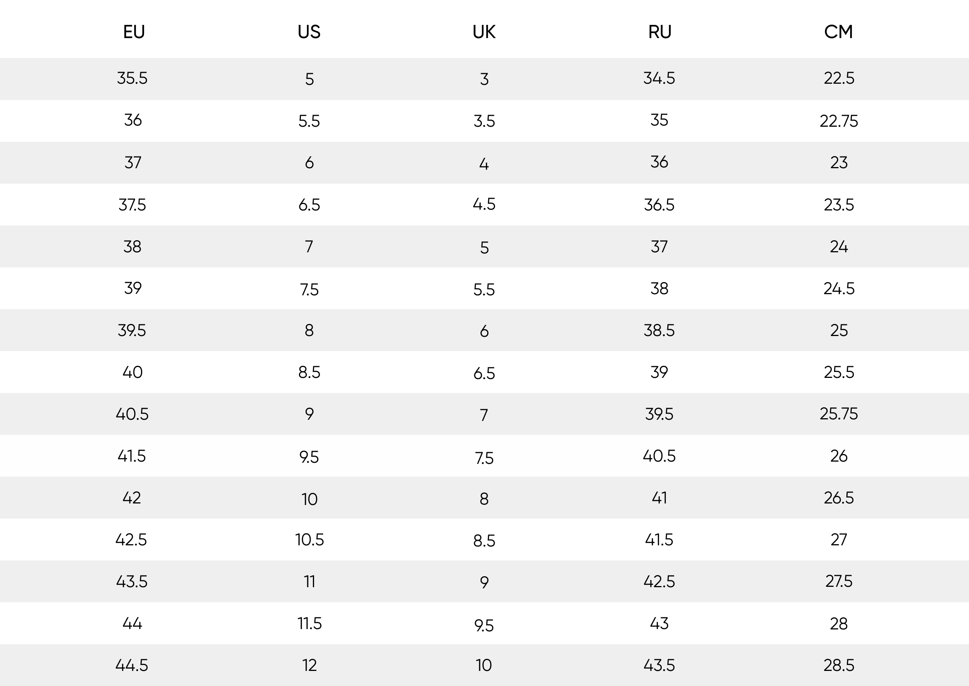Click EU size 35.5 cell
This screenshot has height=686, width=969.
[x=132, y=78]
